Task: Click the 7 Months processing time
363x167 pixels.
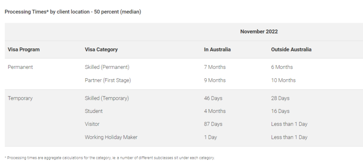Action: [x=214, y=67]
